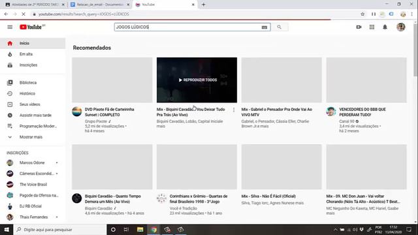The width and height of the screenshot is (418, 235).
Task: Open Assistir mais tarde playlist
Action: [x=33, y=116]
